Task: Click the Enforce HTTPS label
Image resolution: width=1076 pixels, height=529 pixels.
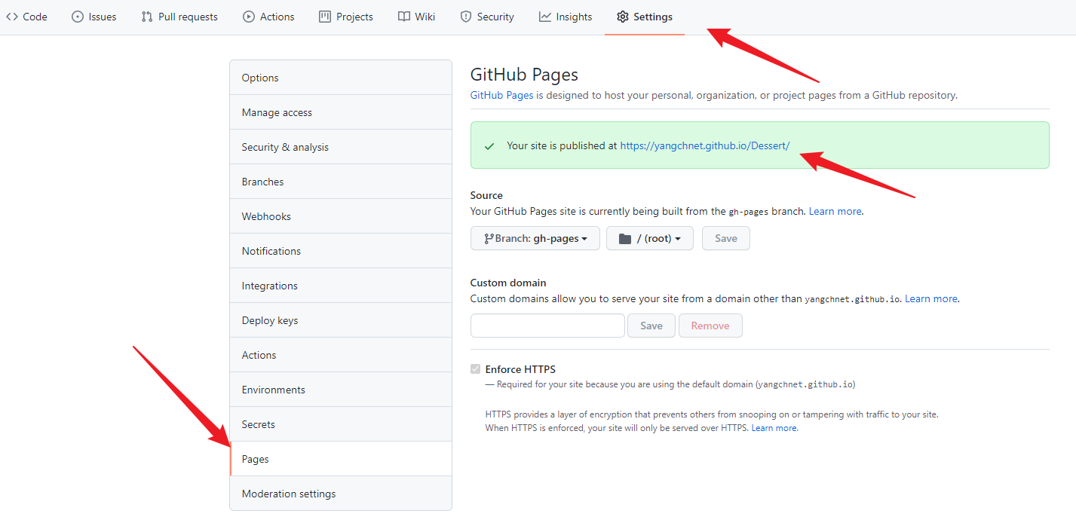Action: [520, 369]
